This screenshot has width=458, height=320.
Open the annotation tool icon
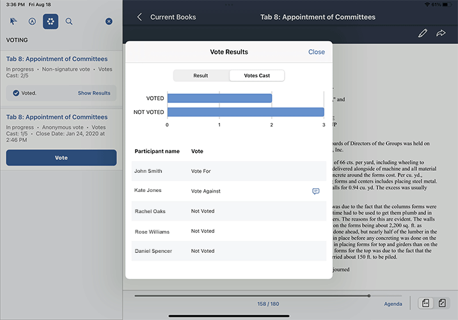32,21
